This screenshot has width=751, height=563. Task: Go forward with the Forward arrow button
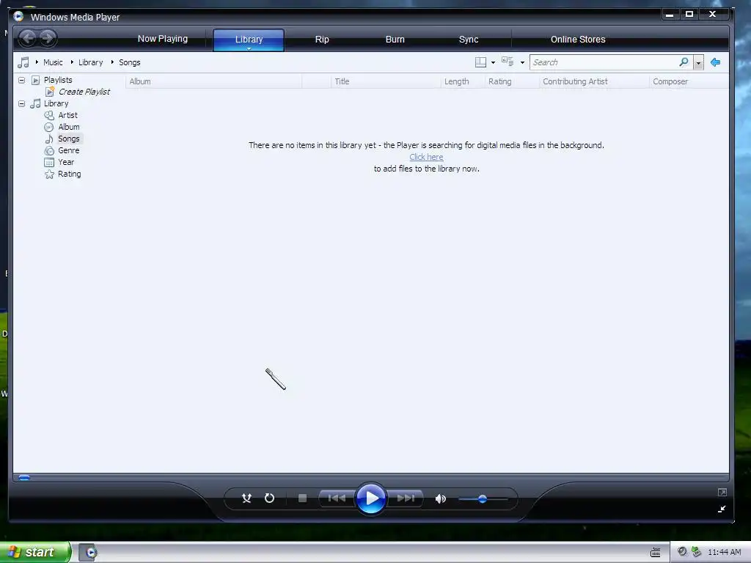(47, 38)
